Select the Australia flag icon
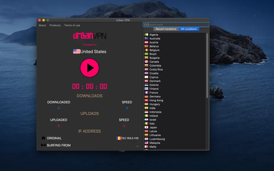The height and width of the screenshot is (171, 274). click(146, 38)
